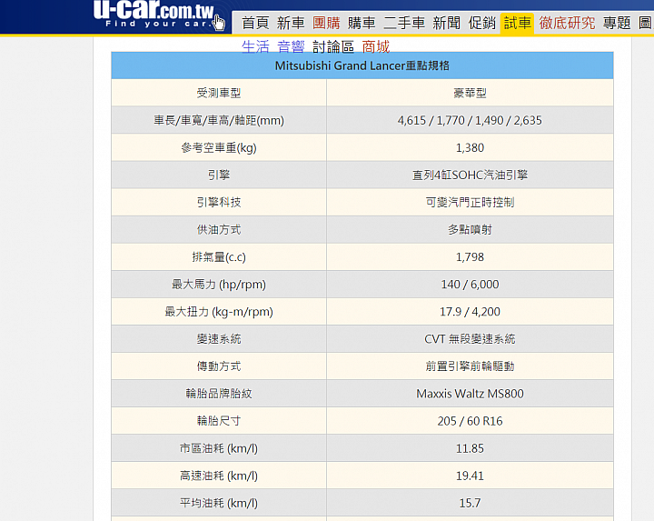Select the 受測車型 row label

point(219,93)
